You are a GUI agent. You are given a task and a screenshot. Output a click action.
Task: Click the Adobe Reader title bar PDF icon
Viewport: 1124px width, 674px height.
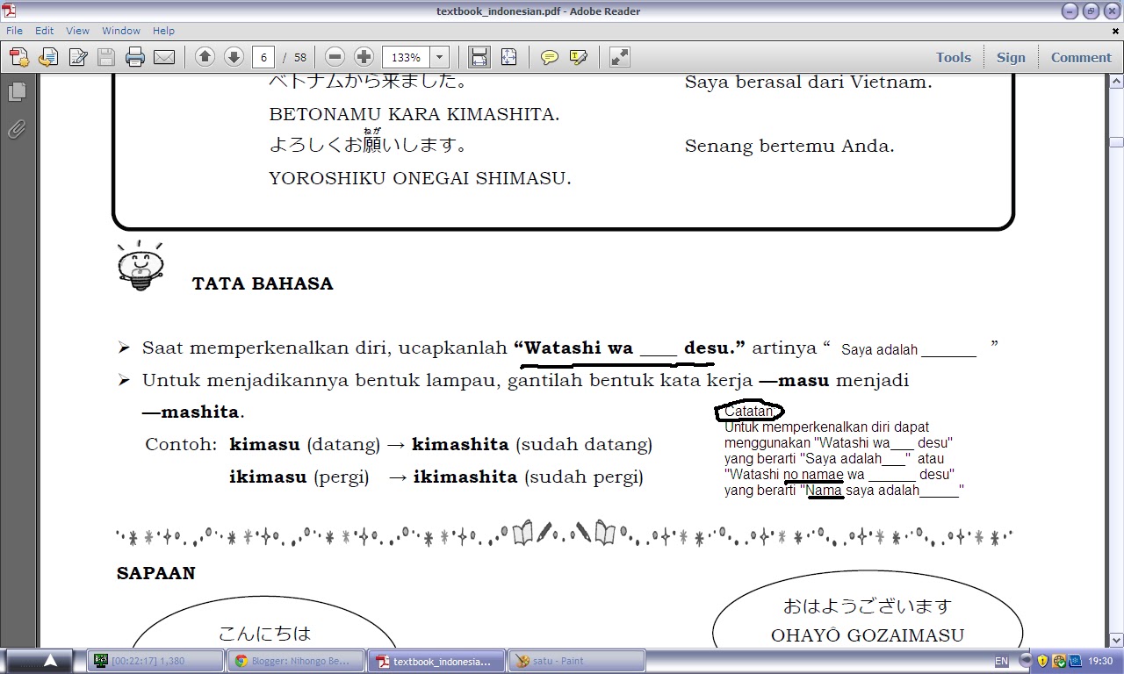pyautogui.click(x=9, y=11)
